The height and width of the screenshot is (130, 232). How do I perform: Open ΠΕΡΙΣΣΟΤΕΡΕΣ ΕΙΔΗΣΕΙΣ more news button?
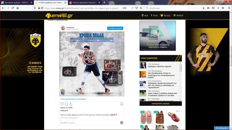(x=161, y=104)
